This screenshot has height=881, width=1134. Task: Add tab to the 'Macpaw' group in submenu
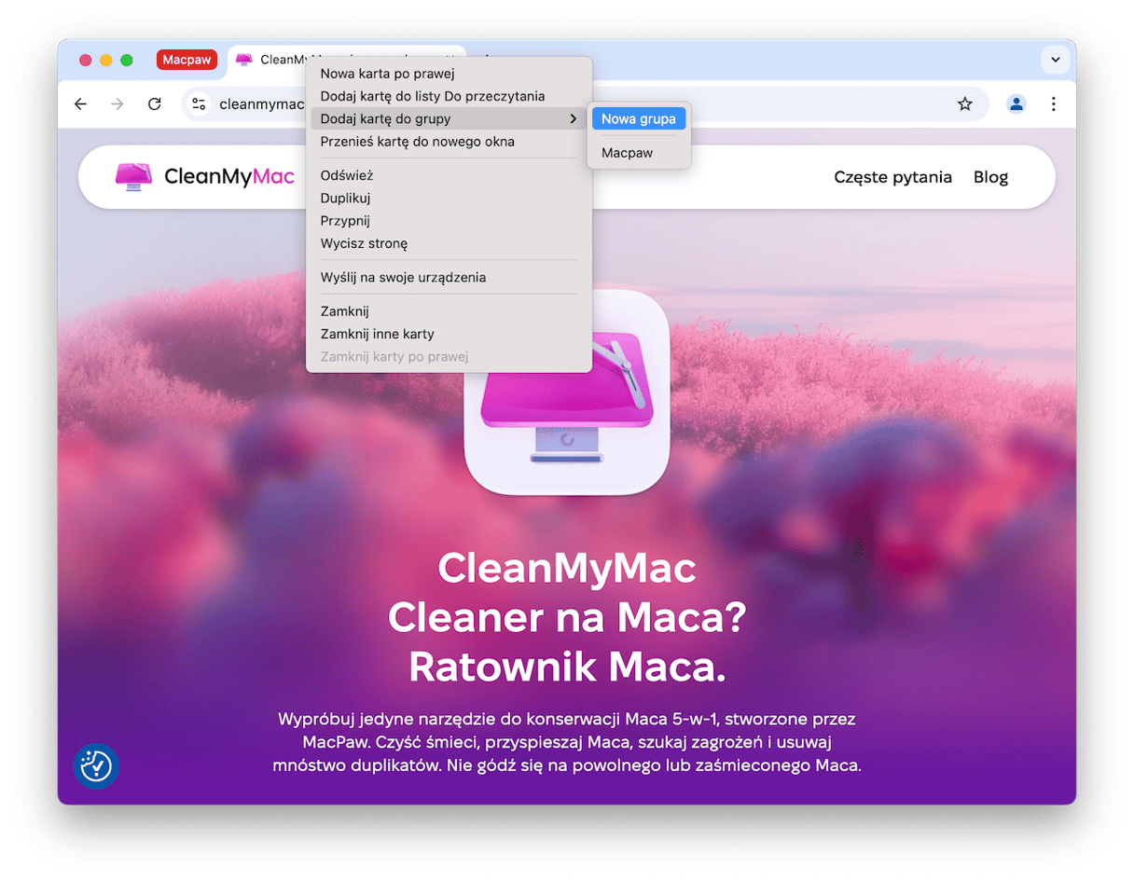[x=639, y=153]
